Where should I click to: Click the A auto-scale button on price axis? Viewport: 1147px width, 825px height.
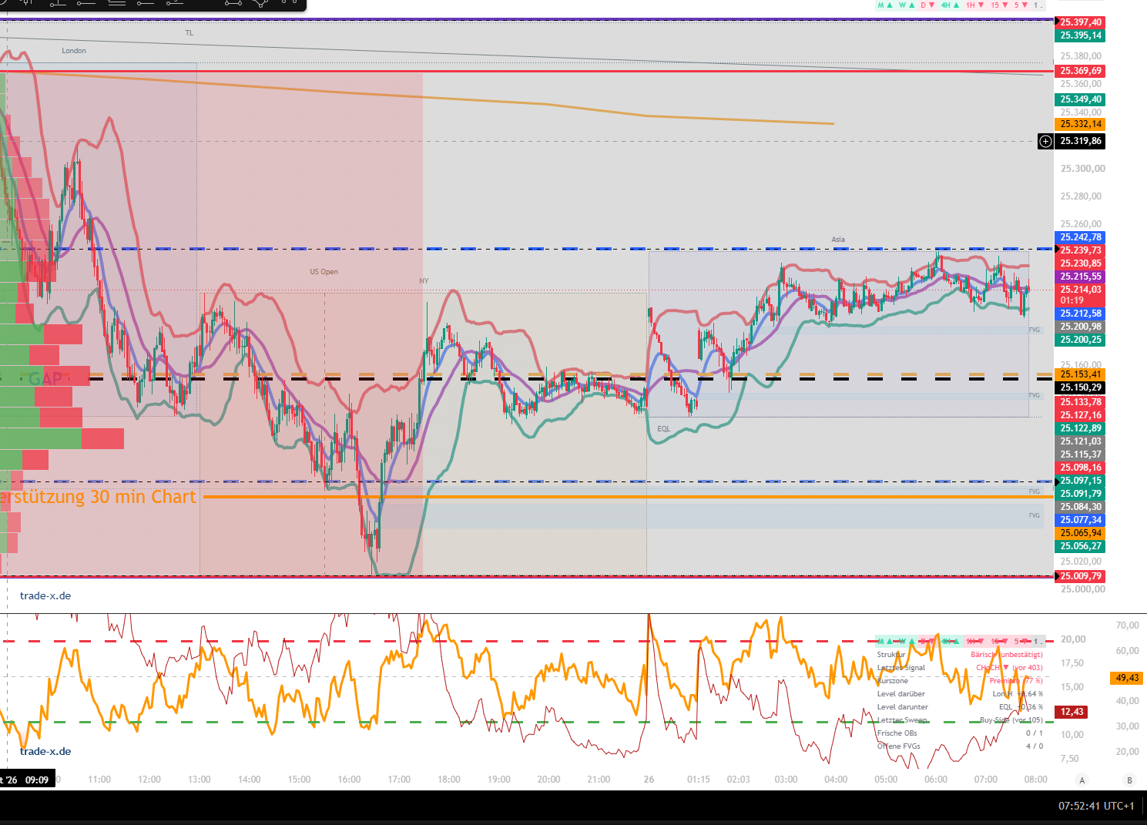point(1082,780)
